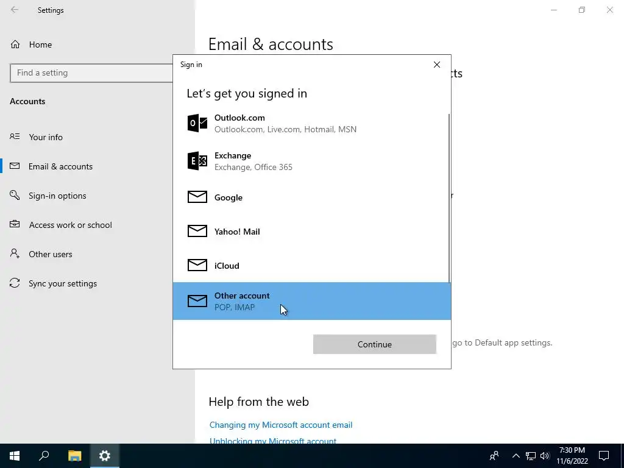Close the Sign in dialog

pyautogui.click(x=436, y=65)
